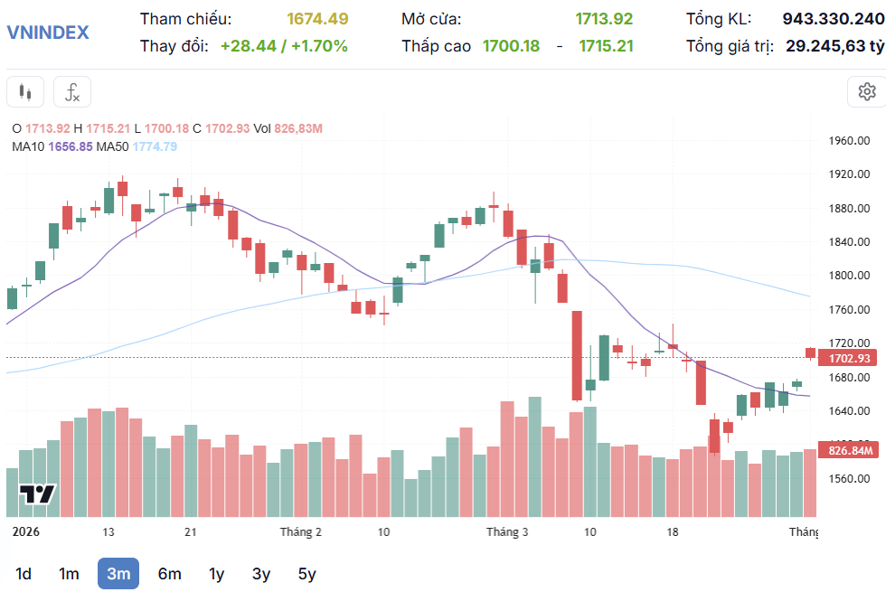Switch to the 6m time range

point(170,574)
